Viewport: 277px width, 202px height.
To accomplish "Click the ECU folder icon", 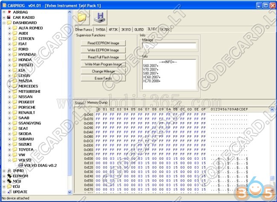I will coord(9,187).
